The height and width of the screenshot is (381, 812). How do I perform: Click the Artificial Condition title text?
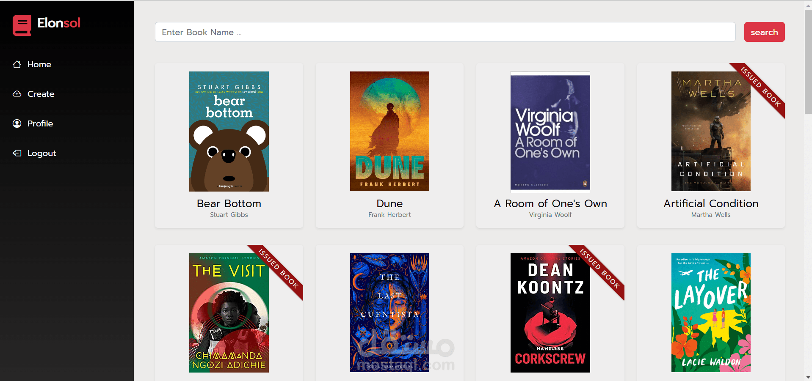[x=711, y=203]
